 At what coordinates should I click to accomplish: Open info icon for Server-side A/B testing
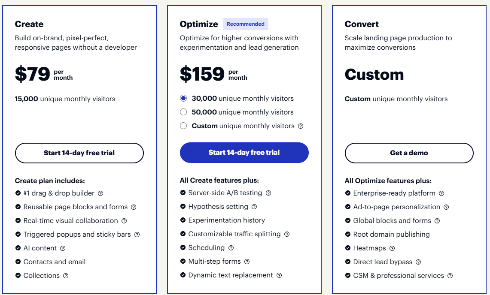click(268, 193)
